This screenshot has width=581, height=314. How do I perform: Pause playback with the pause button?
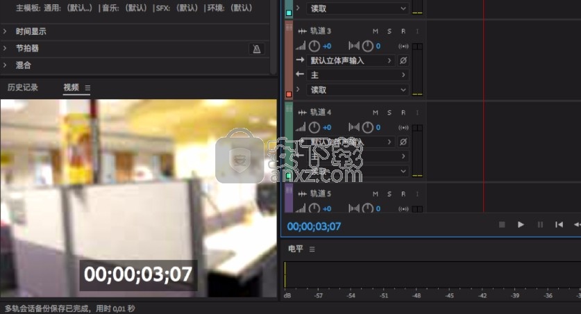coord(540,224)
